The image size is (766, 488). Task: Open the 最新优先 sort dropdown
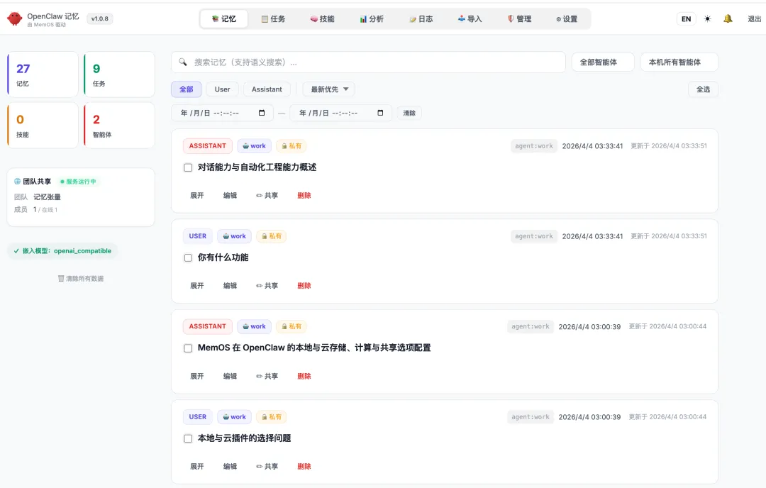click(x=329, y=89)
